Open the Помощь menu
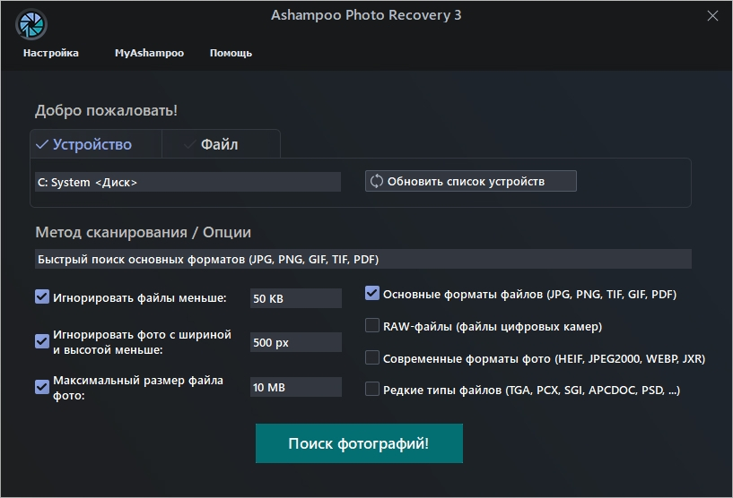This screenshot has height=498, width=733. [231, 53]
